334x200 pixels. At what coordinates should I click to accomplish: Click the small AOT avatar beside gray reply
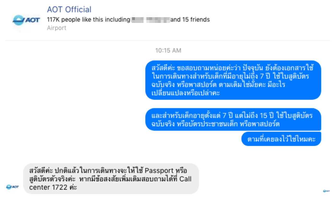tap(12, 186)
